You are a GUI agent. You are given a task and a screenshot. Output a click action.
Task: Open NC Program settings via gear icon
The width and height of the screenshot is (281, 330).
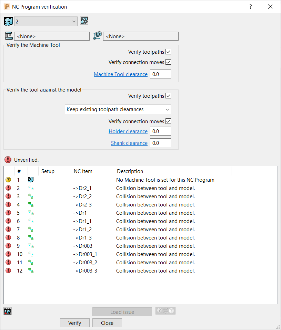click(84, 21)
